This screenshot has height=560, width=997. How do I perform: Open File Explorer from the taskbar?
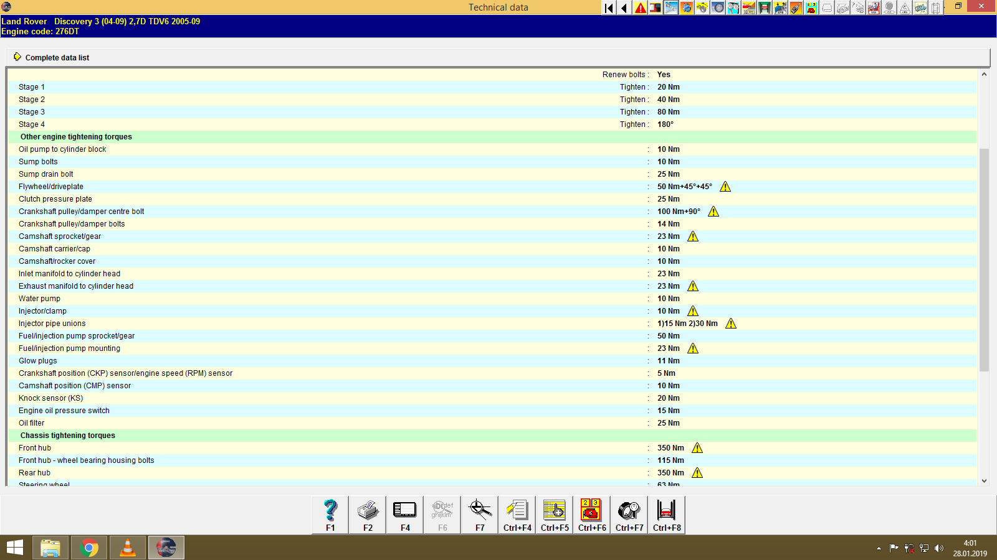tap(50, 548)
